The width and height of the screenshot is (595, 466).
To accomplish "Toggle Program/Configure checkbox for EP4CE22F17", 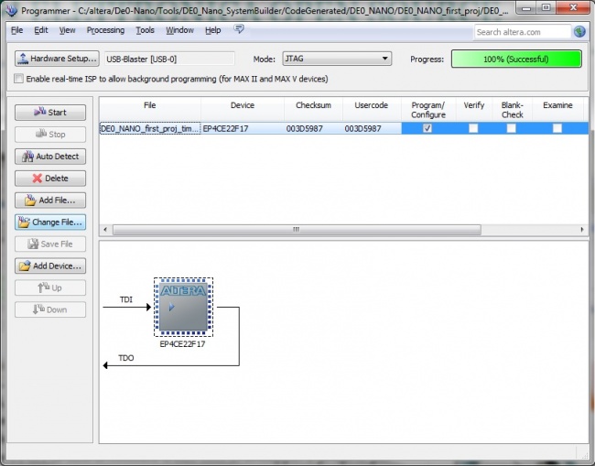I will click(427, 128).
